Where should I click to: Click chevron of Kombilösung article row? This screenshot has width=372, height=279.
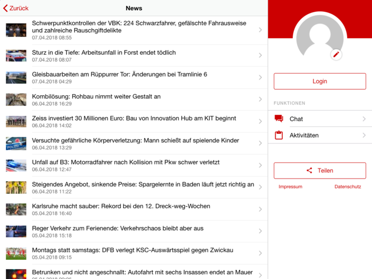(260, 99)
